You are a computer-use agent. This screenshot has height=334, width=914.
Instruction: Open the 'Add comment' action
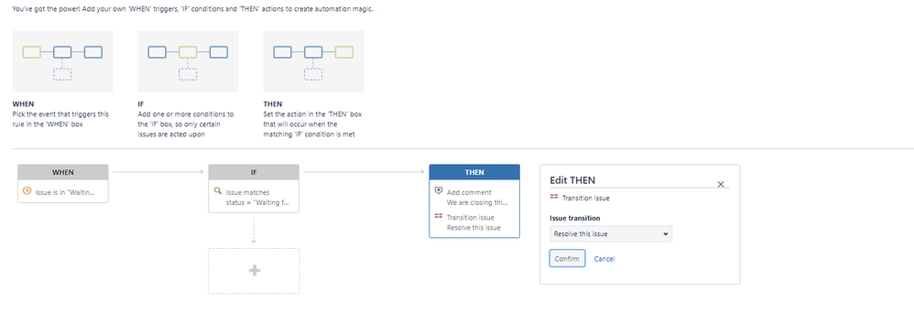coord(469,192)
